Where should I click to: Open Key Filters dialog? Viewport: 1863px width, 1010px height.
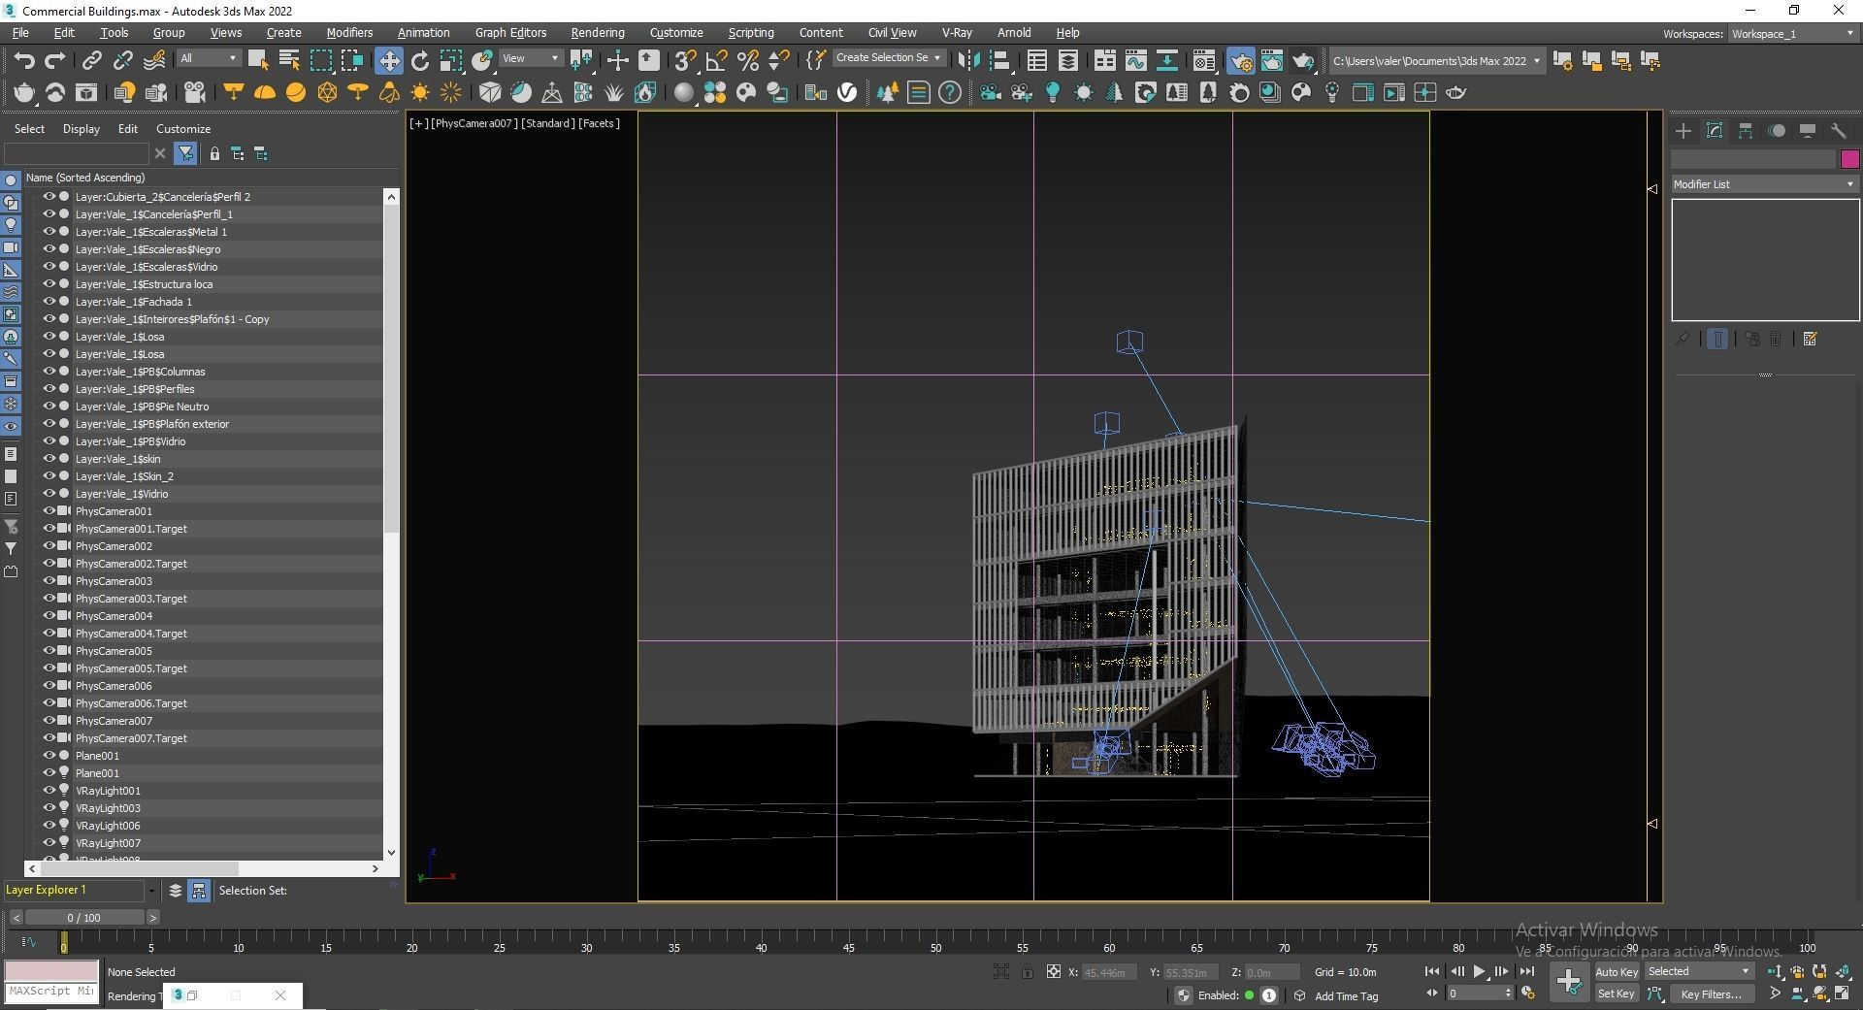click(x=1711, y=994)
